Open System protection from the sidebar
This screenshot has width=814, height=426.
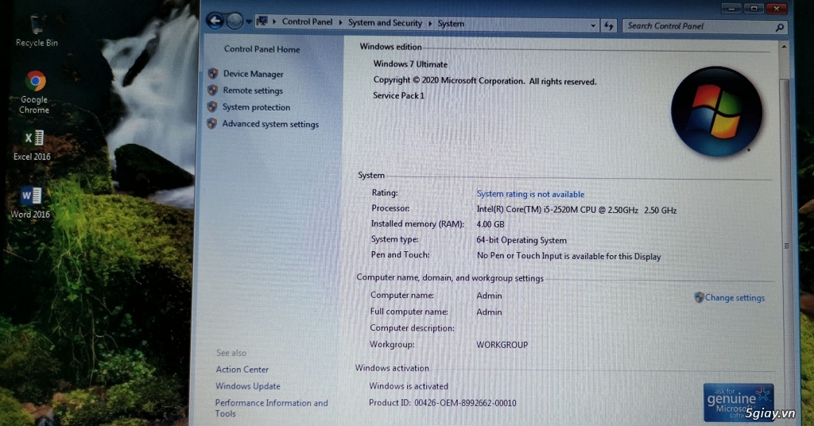coord(256,106)
